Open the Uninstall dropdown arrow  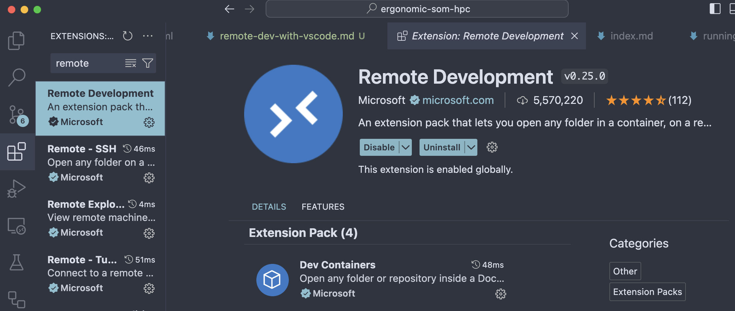coord(471,147)
